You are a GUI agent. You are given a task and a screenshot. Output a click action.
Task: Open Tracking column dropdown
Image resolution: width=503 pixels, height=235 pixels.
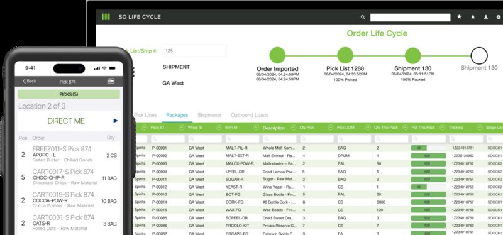point(480,128)
